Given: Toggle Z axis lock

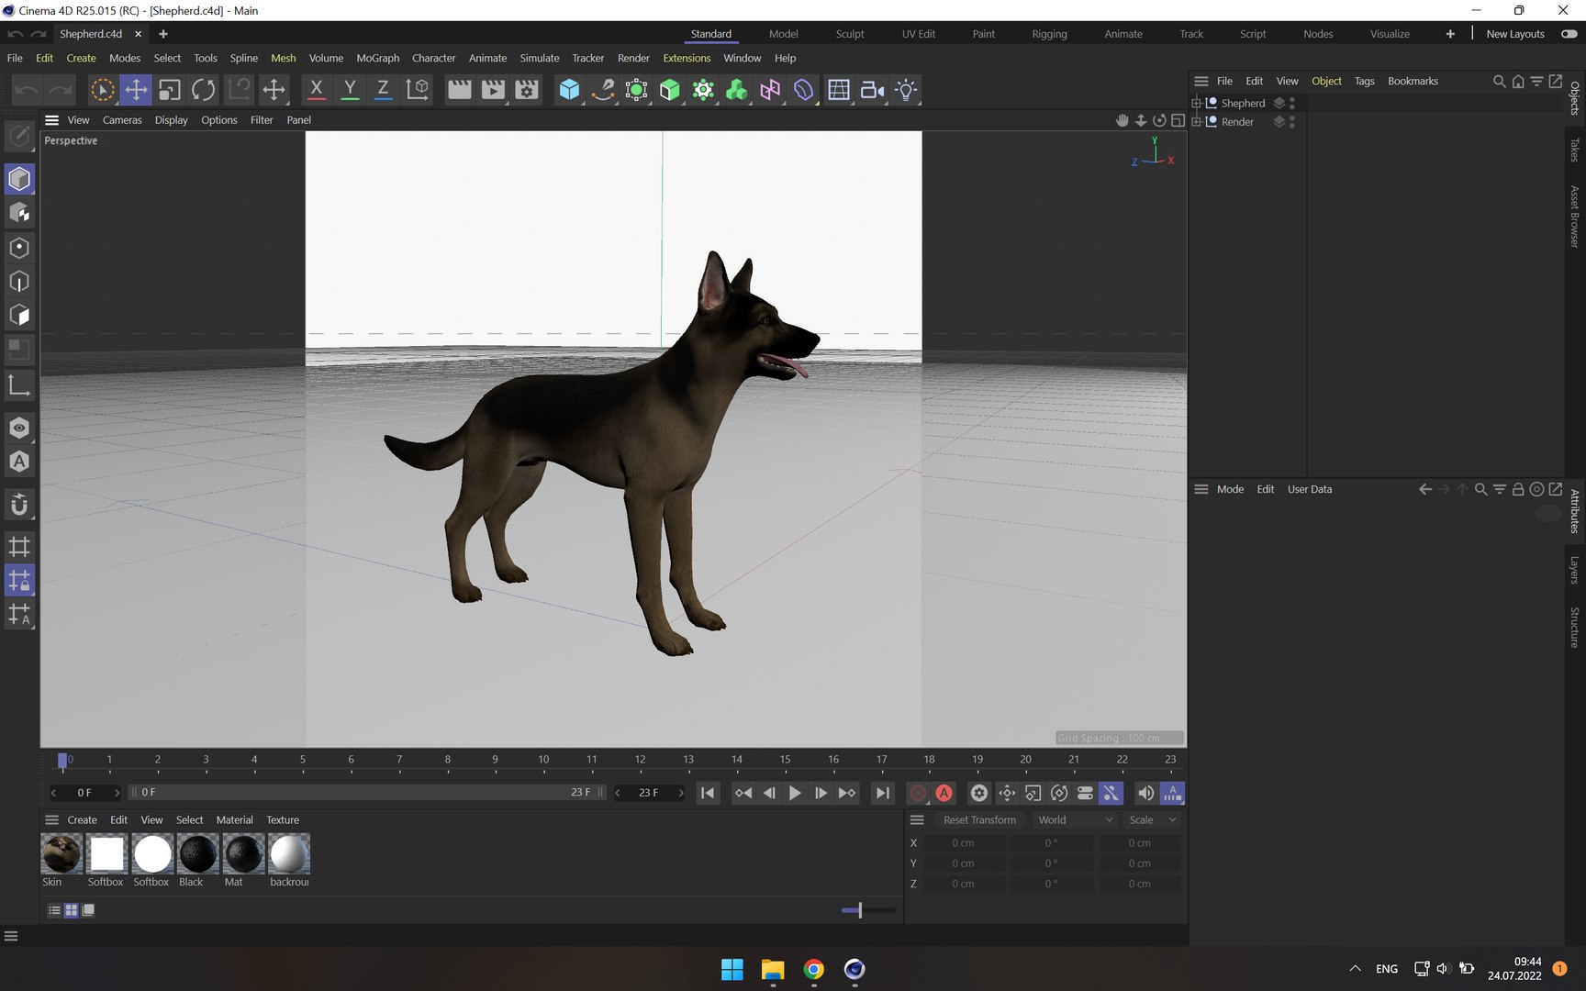Looking at the screenshot, I should [x=383, y=90].
